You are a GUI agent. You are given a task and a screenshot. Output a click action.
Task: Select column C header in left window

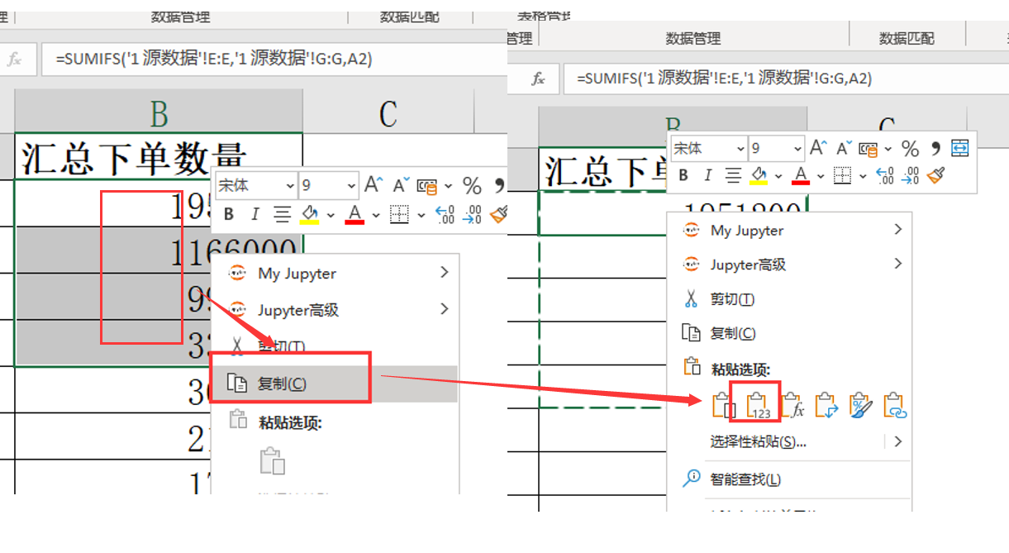tap(388, 112)
